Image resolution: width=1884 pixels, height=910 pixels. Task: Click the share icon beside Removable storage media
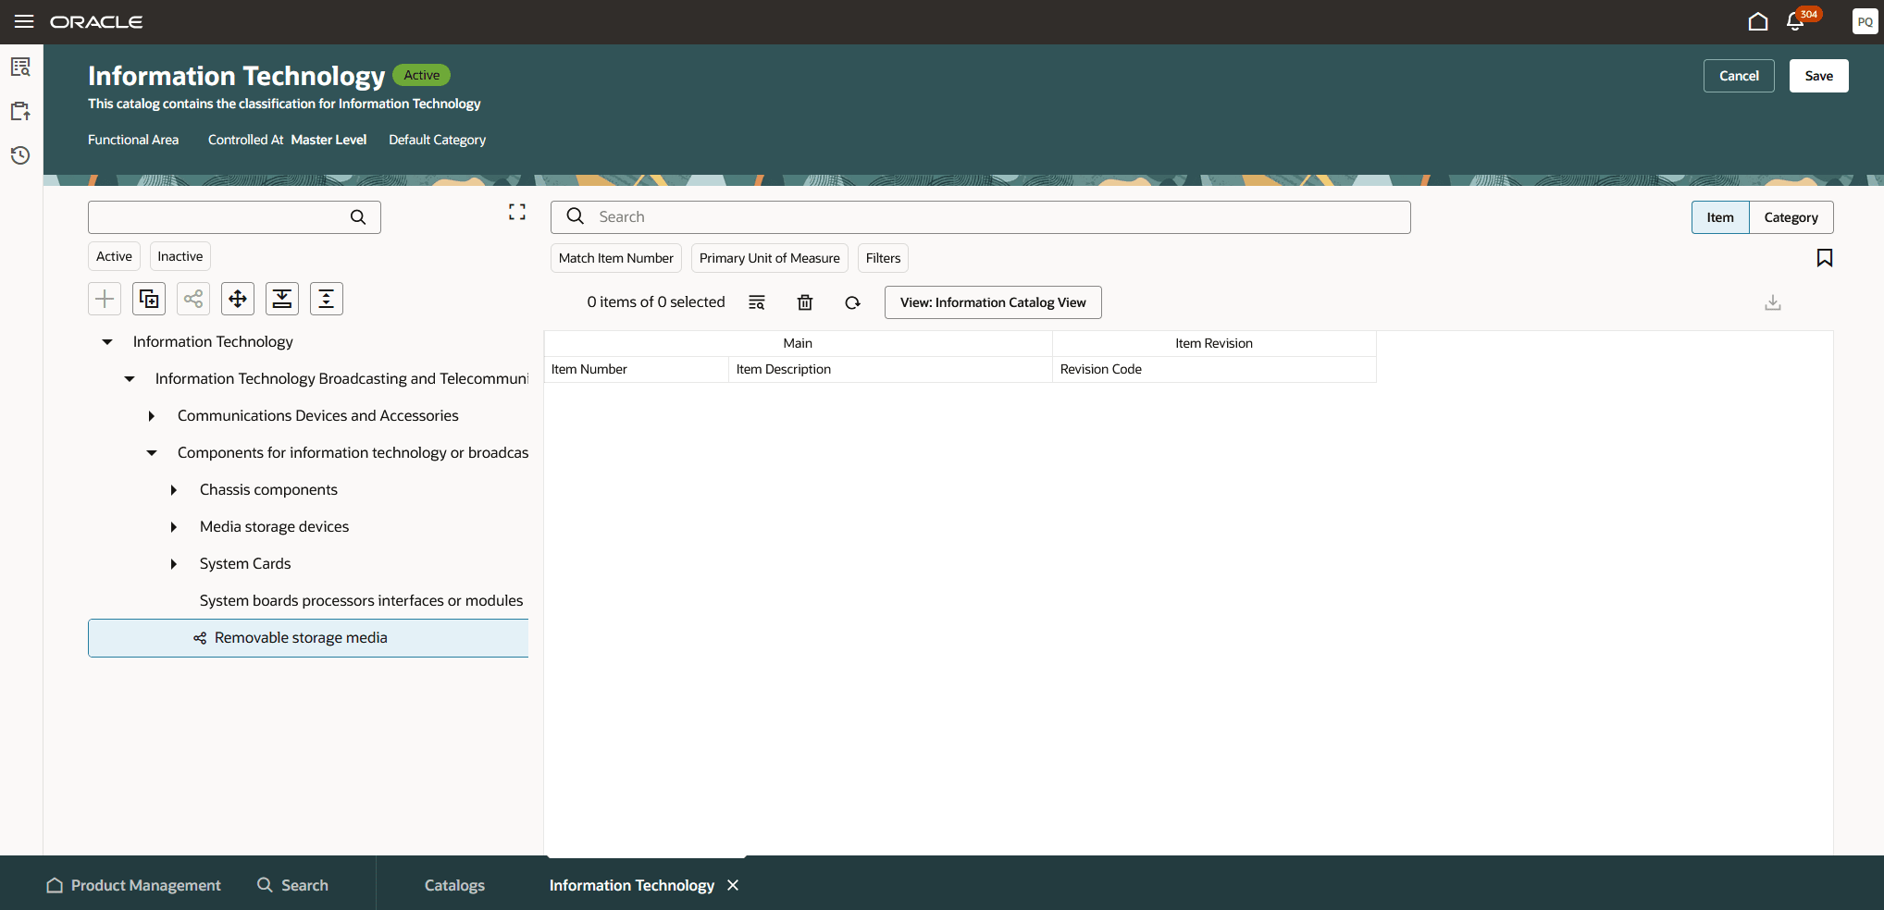(200, 638)
